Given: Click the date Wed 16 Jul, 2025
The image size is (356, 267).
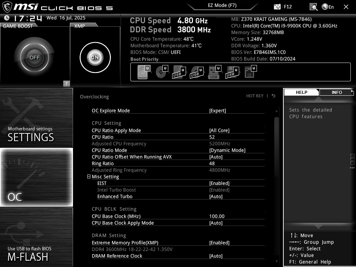Looking at the screenshot, I should click(66, 18).
